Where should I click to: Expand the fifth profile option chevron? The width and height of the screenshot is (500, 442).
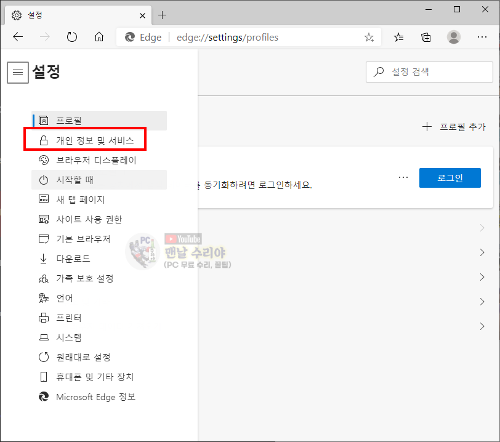point(482,326)
